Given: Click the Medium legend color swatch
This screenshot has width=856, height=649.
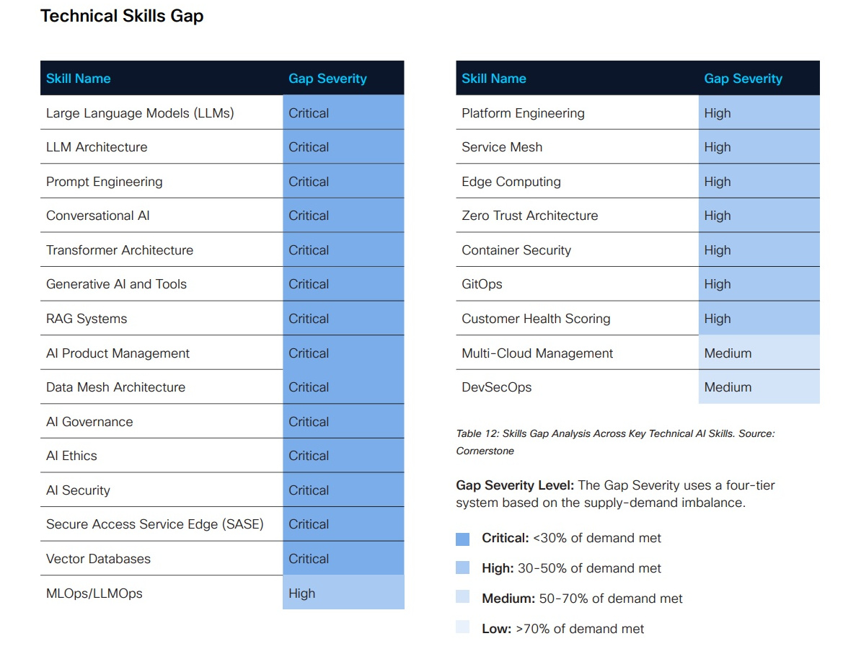Looking at the screenshot, I should click(x=462, y=598).
